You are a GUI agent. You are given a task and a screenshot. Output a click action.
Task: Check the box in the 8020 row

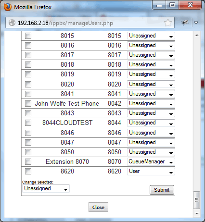[x=28, y=84]
